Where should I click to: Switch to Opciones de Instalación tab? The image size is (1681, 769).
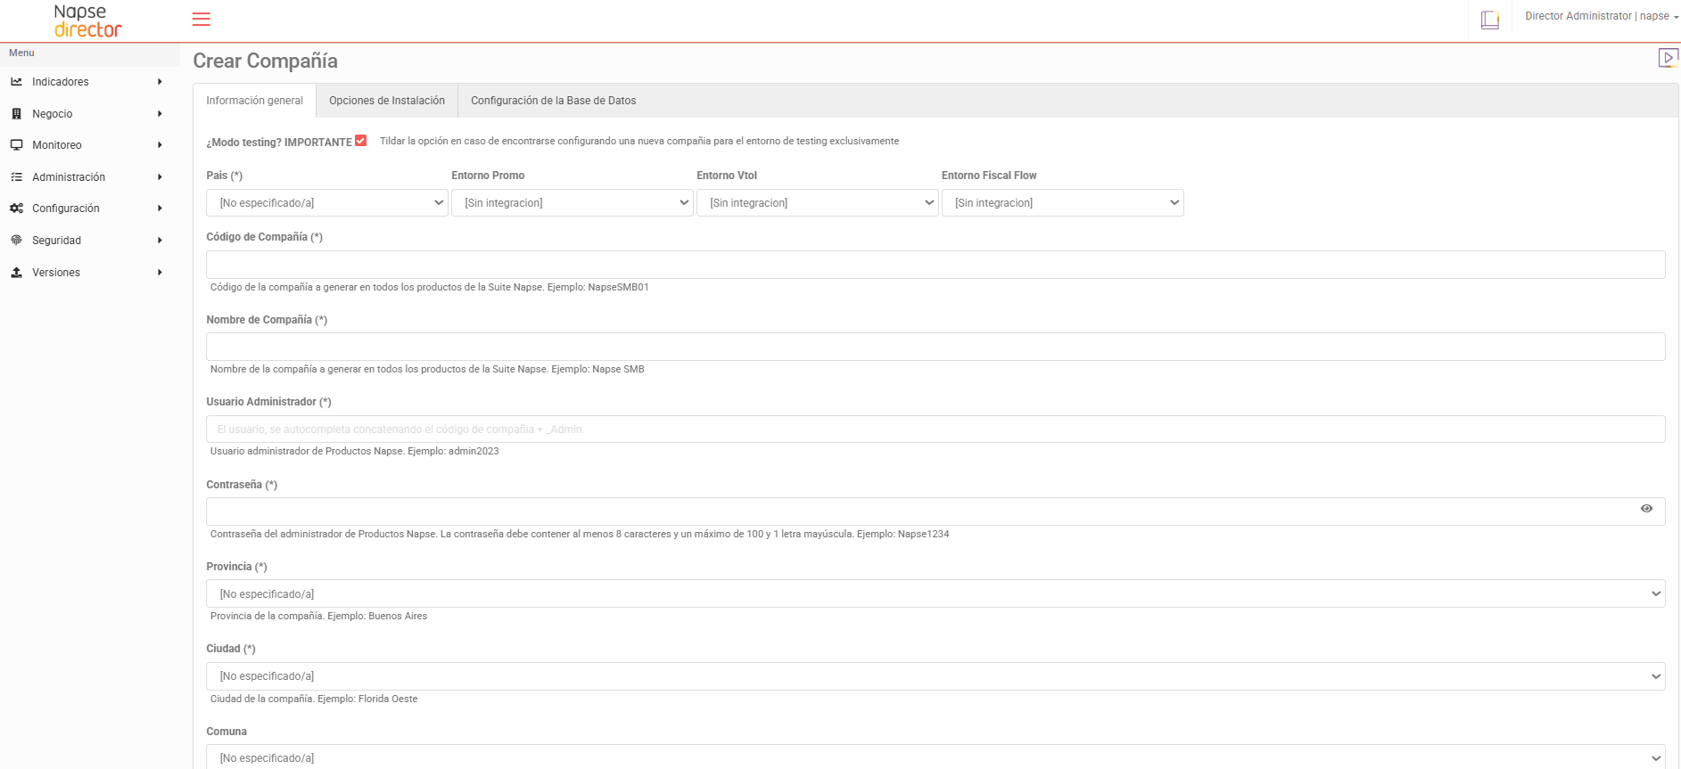pos(387,101)
